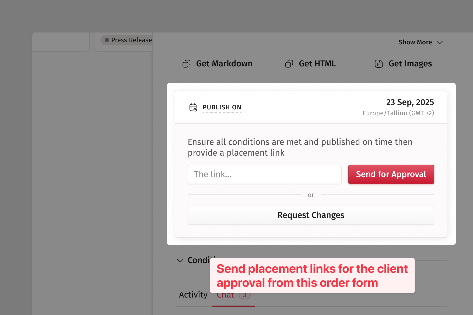Click the Get Markdown copy icon

tap(186, 64)
